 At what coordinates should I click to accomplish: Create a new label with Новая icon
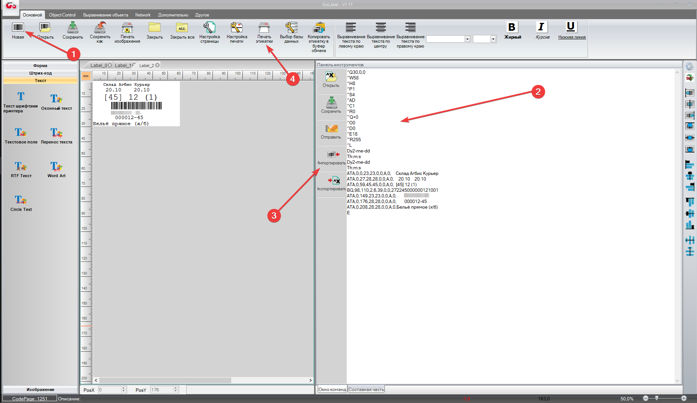[x=18, y=27]
